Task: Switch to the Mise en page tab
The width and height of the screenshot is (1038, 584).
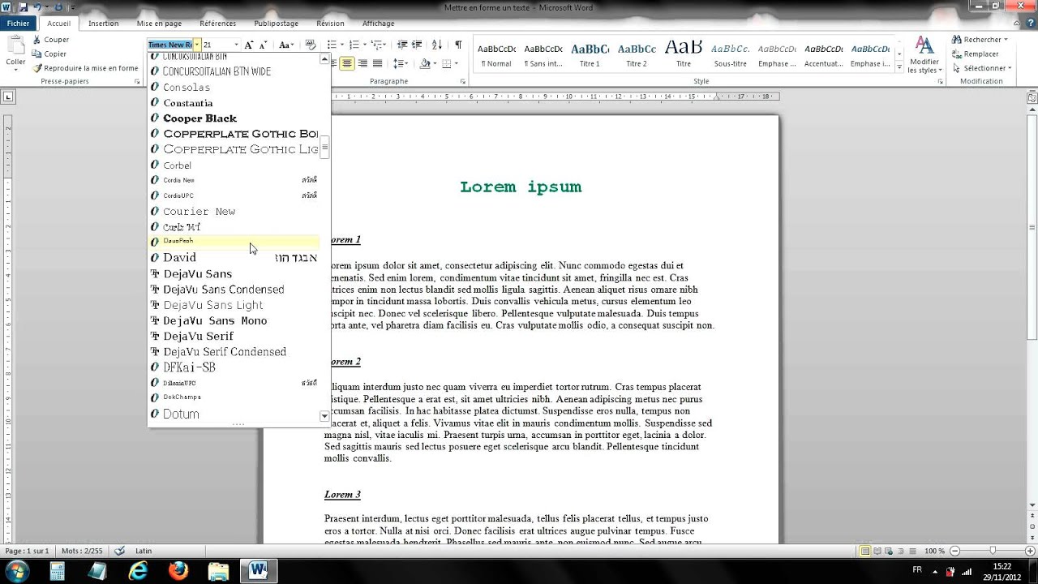Action: [x=160, y=24]
